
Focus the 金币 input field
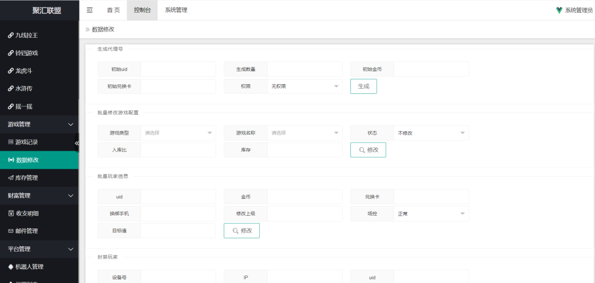(x=304, y=197)
